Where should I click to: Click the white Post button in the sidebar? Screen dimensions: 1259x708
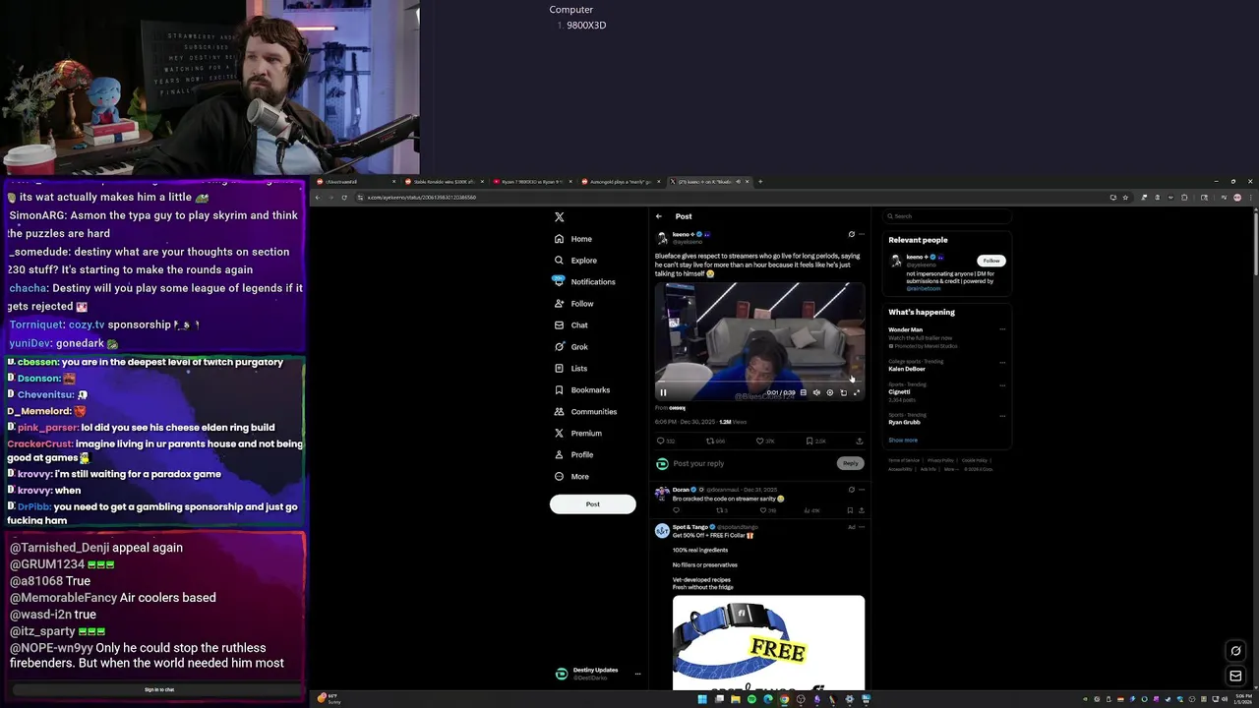click(x=592, y=504)
